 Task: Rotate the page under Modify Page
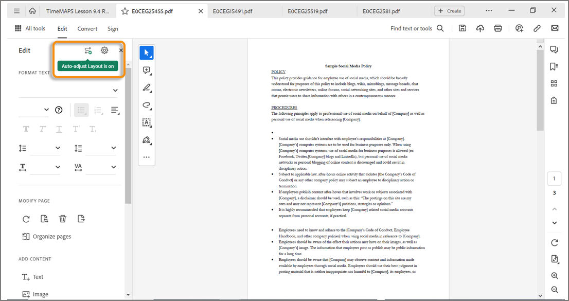(26, 219)
